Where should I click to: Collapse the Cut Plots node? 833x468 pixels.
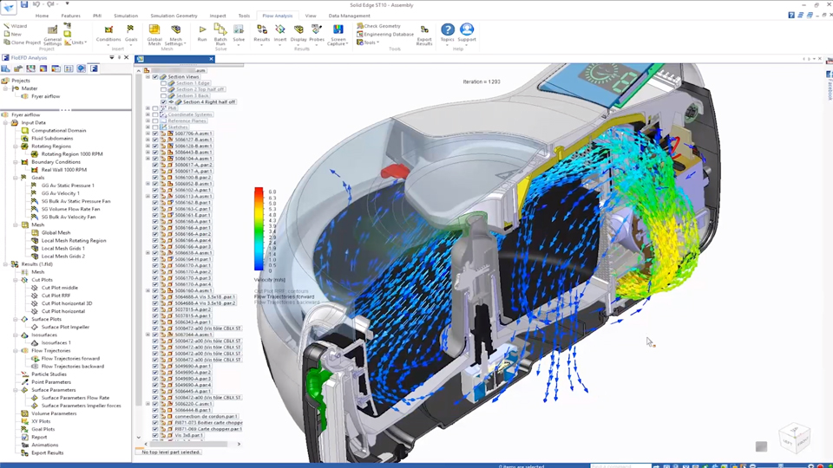click(16, 280)
